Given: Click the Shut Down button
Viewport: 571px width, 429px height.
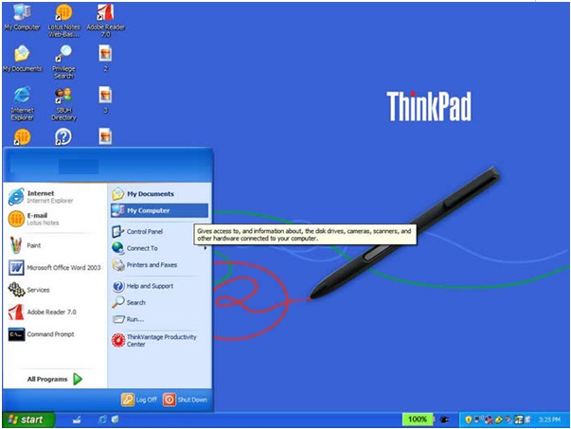Looking at the screenshot, I should coord(185,400).
